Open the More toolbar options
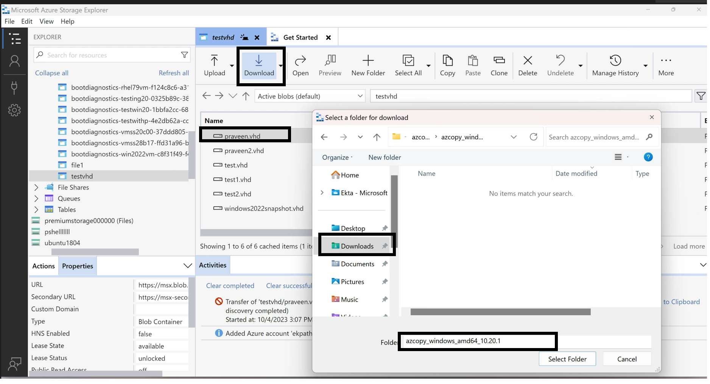Screen dimensions: 710x384 point(666,65)
